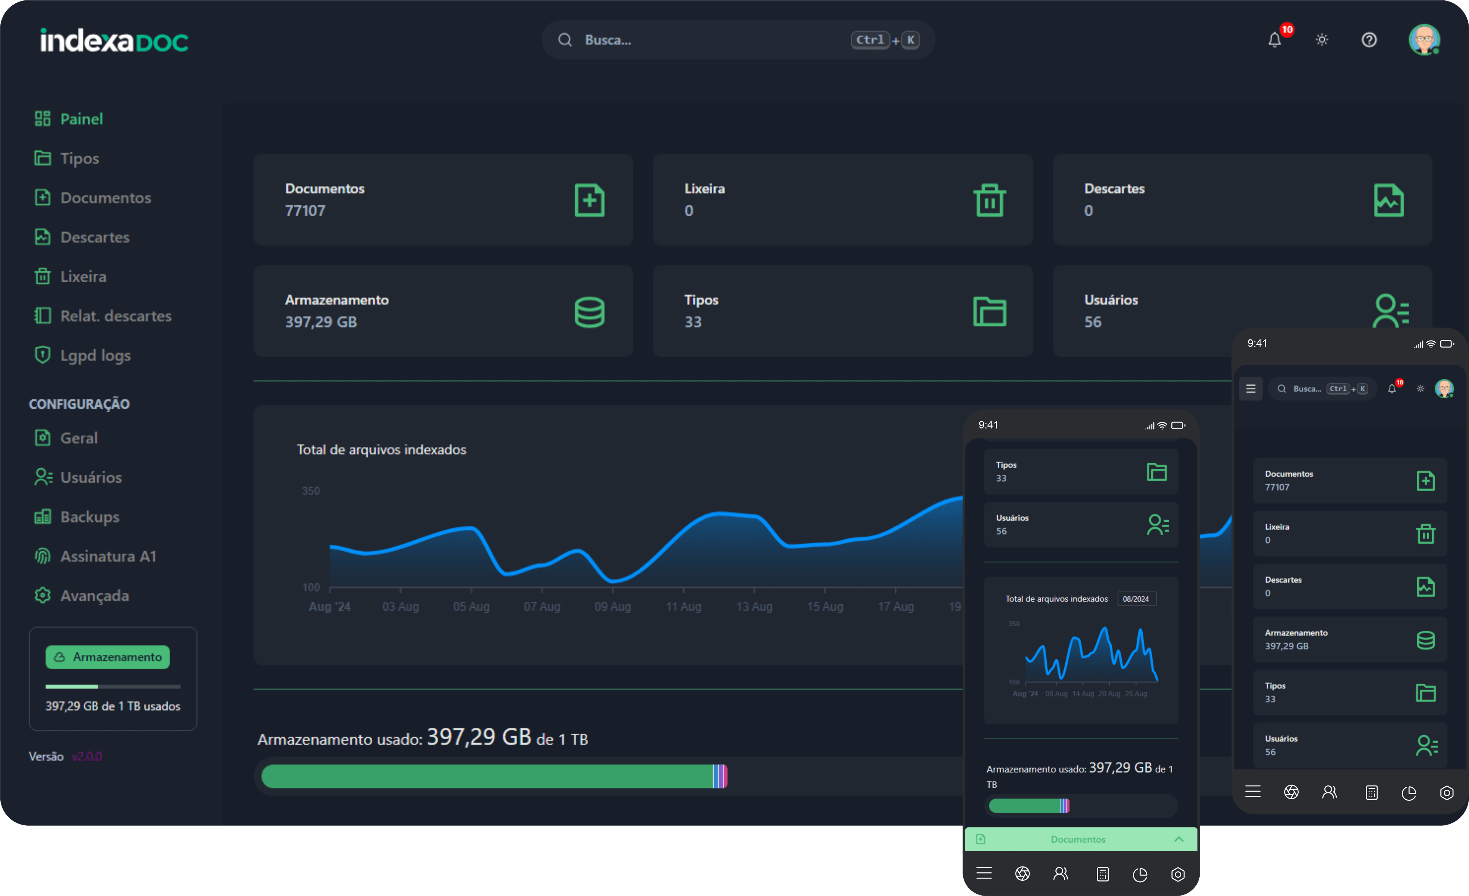
Task: Click database icon on right phone Armazenamento card
Action: 1425,640
